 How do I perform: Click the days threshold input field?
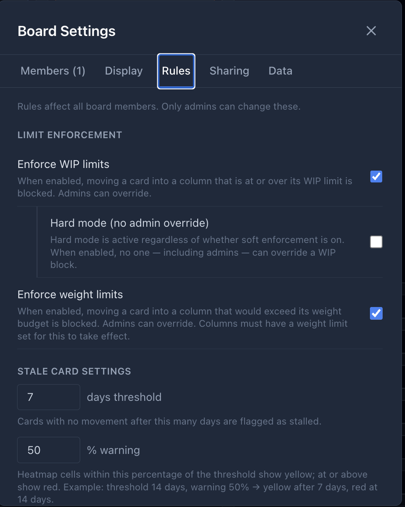tap(48, 397)
